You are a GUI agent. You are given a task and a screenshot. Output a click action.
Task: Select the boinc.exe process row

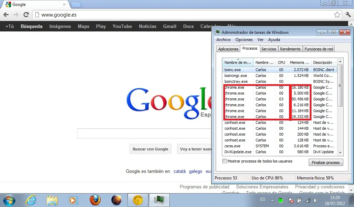pos(279,70)
